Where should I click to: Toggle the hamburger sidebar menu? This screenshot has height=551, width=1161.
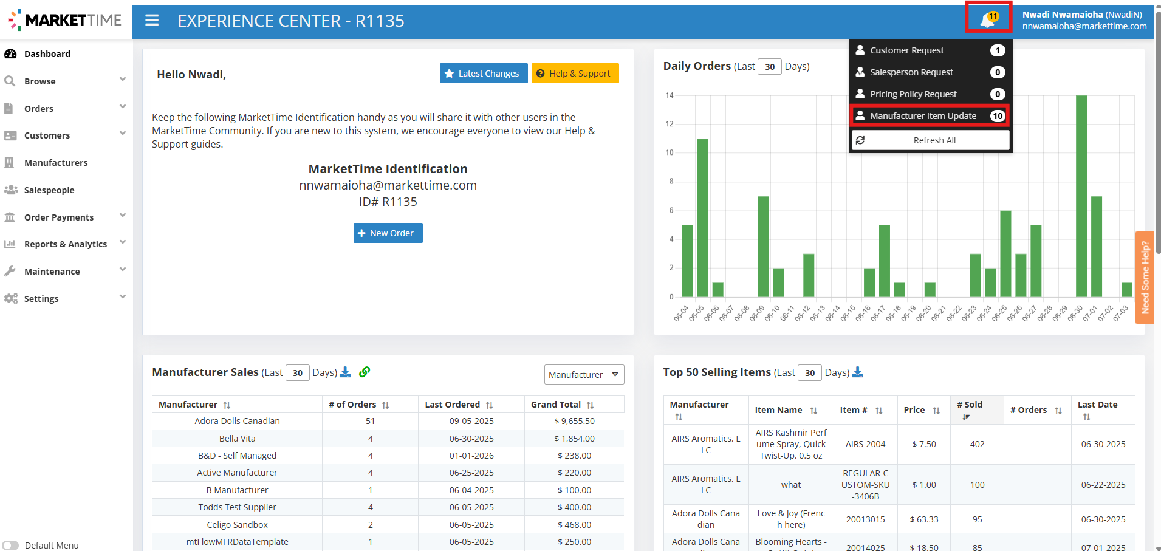[x=152, y=21]
